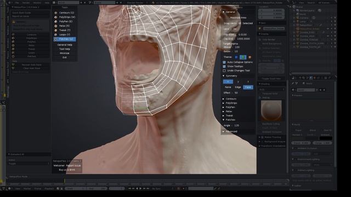
Task: Toggle Z axis symmetry button
Action: (248, 82)
